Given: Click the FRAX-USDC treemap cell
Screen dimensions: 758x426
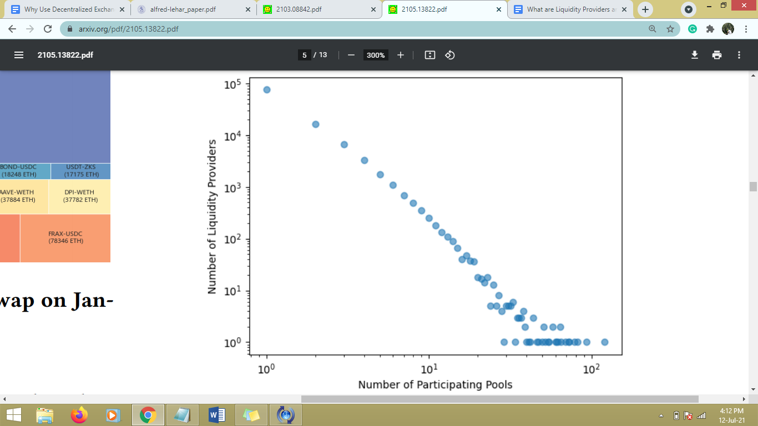Looking at the screenshot, I should (x=65, y=238).
